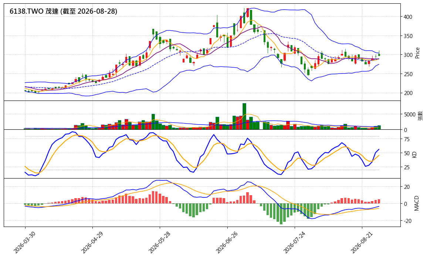Click the MACD axis value -20
Image resolution: width=427 pixels, height=258 pixels.
407,221
